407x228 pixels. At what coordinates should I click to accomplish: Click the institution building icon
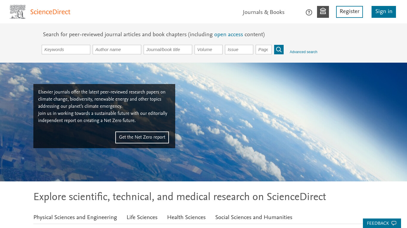coord(323,12)
